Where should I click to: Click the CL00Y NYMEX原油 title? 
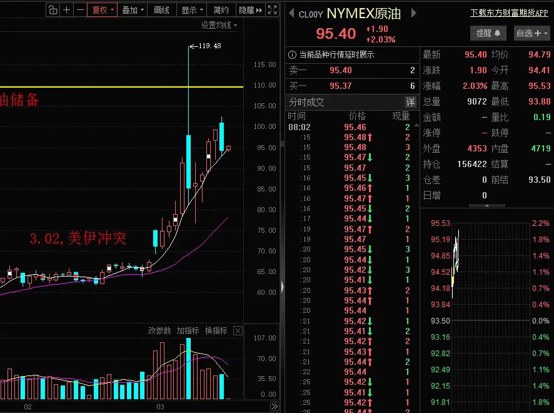[x=350, y=14]
